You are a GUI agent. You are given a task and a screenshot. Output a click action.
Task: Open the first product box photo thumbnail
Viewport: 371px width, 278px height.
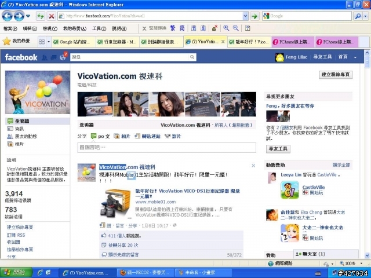coord(95,104)
